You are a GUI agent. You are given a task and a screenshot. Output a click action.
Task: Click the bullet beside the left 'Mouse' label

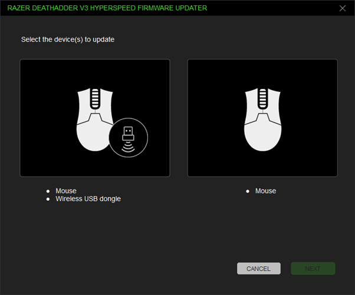(48, 191)
